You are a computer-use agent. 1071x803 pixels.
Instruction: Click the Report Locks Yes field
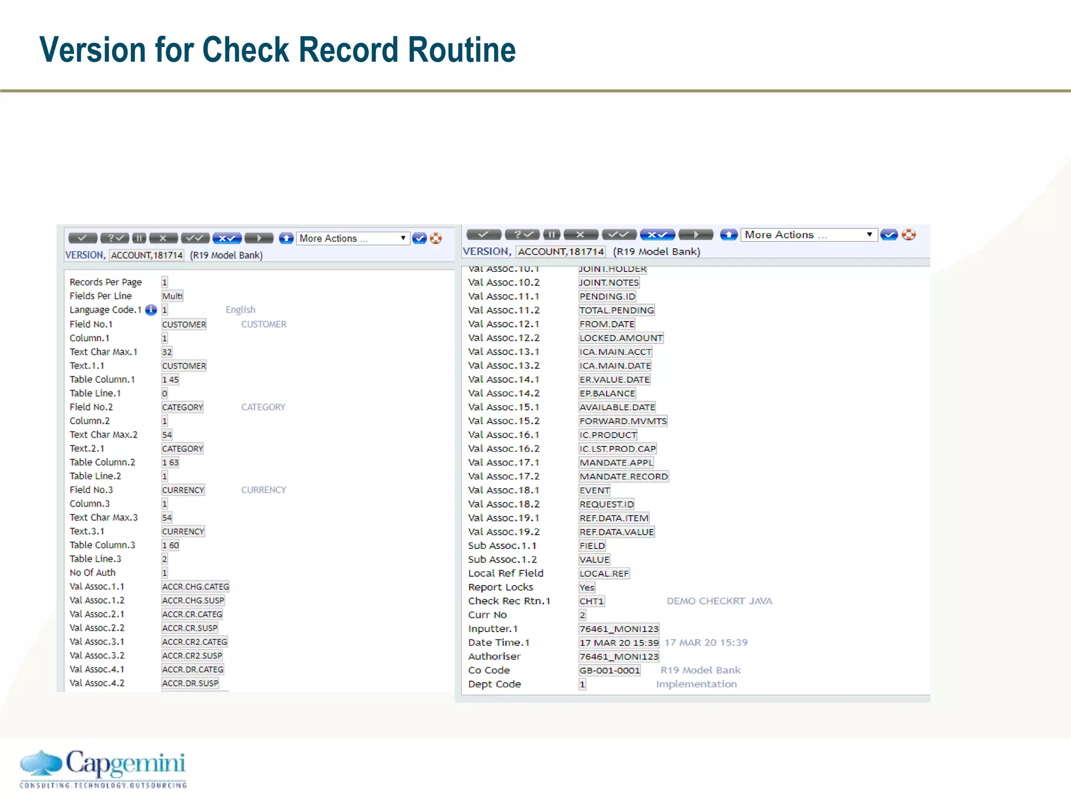coord(587,588)
